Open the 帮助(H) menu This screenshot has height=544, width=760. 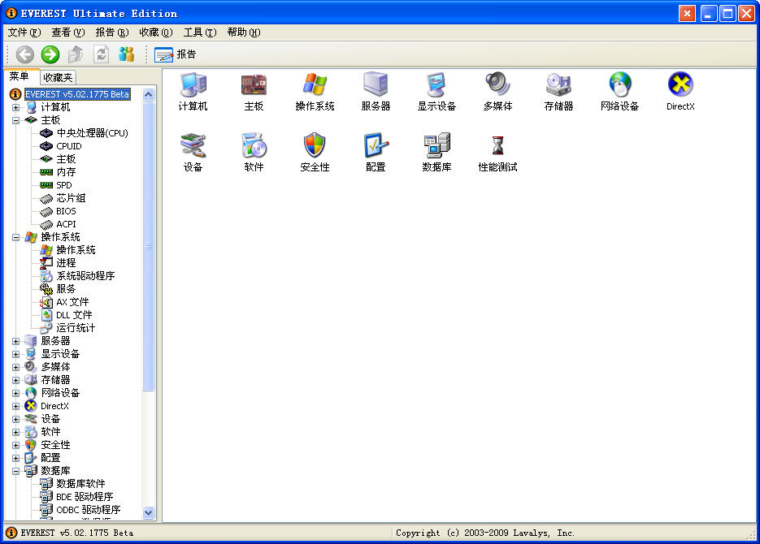[x=243, y=32]
